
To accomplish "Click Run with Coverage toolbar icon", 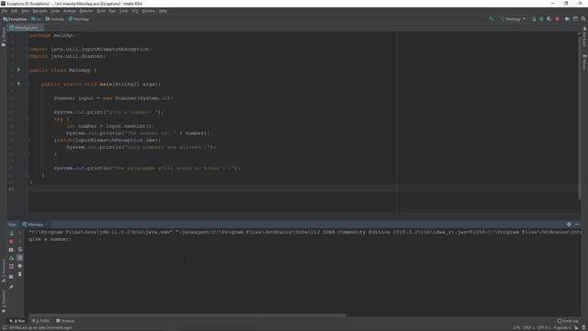I will click(549, 18).
